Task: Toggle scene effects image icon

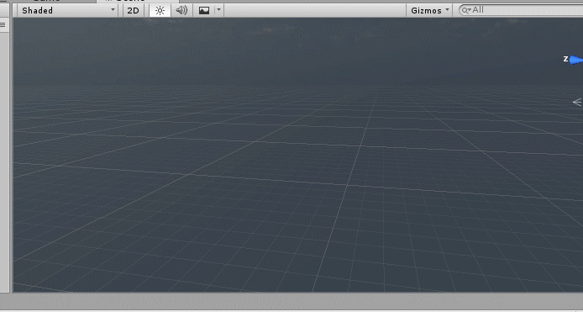Action: point(204,10)
